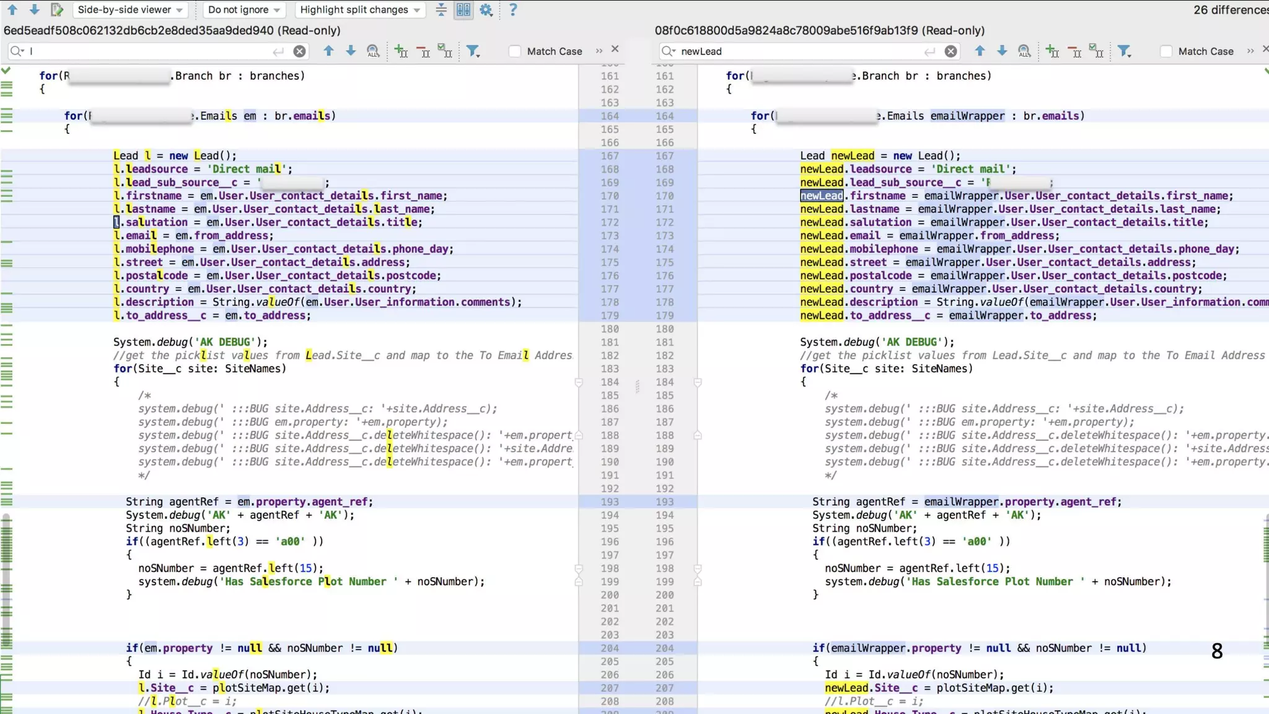1269x714 pixels.
Task: Clear the newLead search text
Action: click(951, 51)
